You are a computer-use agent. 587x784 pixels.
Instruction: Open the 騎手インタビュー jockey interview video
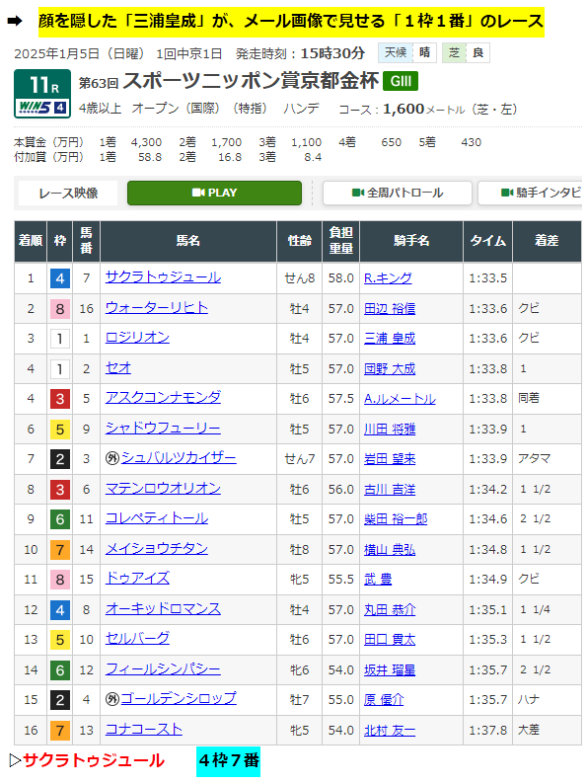point(530,193)
